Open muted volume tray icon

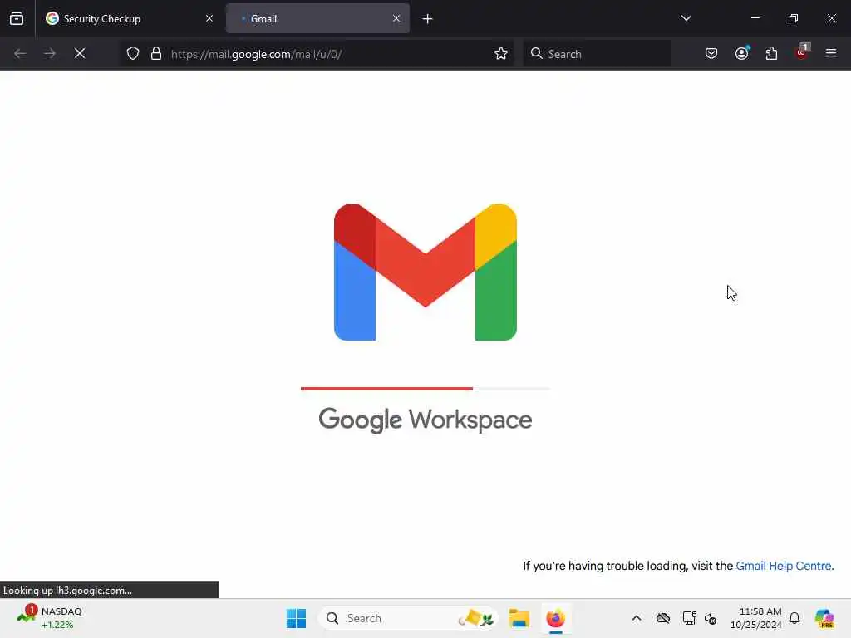click(x=711, y=618)
